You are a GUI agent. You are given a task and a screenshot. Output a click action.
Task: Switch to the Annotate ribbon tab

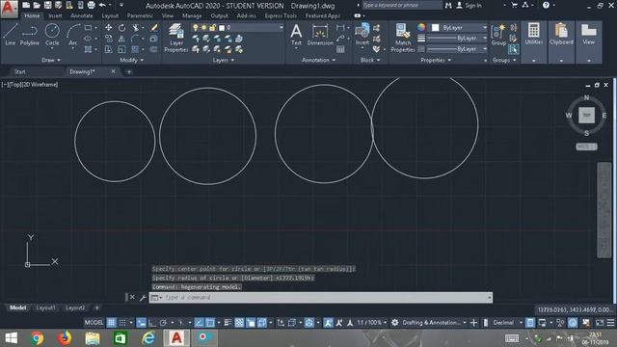pyautogui.click(x=81, y=15)
